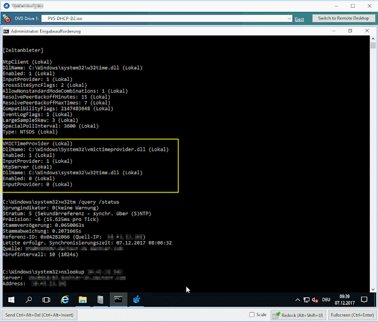Viewport: 378px width, 322px height.
Task: Open Action Center notifications icon
Action: click(364, 300)
